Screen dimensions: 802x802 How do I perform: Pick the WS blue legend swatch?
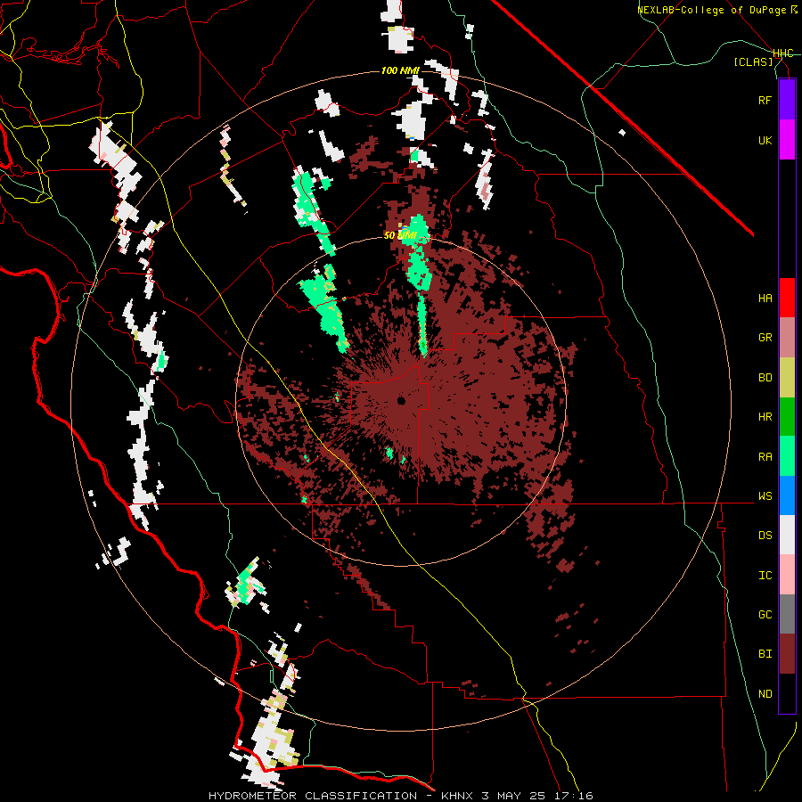(787, 495)
